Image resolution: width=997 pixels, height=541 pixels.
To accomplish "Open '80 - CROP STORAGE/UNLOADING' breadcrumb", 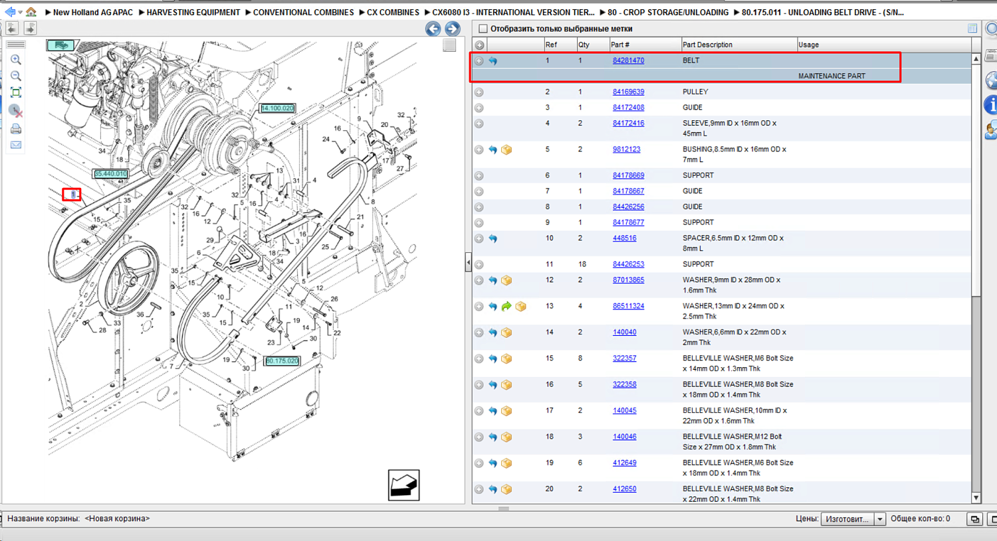I will 668,13.
